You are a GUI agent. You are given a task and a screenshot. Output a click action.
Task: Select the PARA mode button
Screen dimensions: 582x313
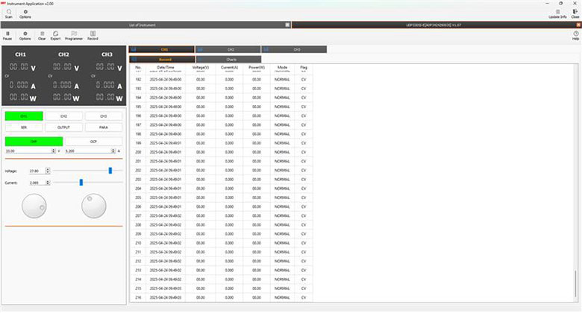[x=104, y=127]
